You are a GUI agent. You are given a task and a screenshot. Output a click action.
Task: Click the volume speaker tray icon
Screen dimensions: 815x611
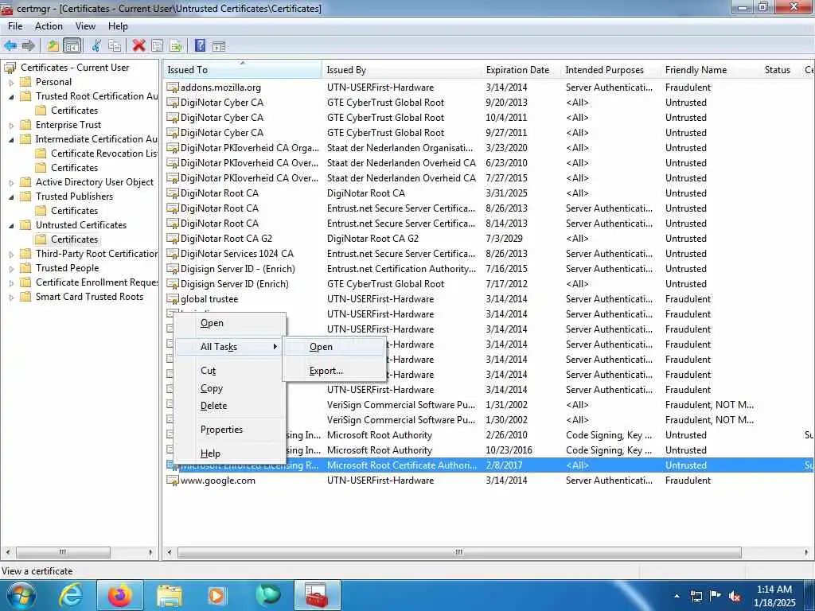pos(735,597)
